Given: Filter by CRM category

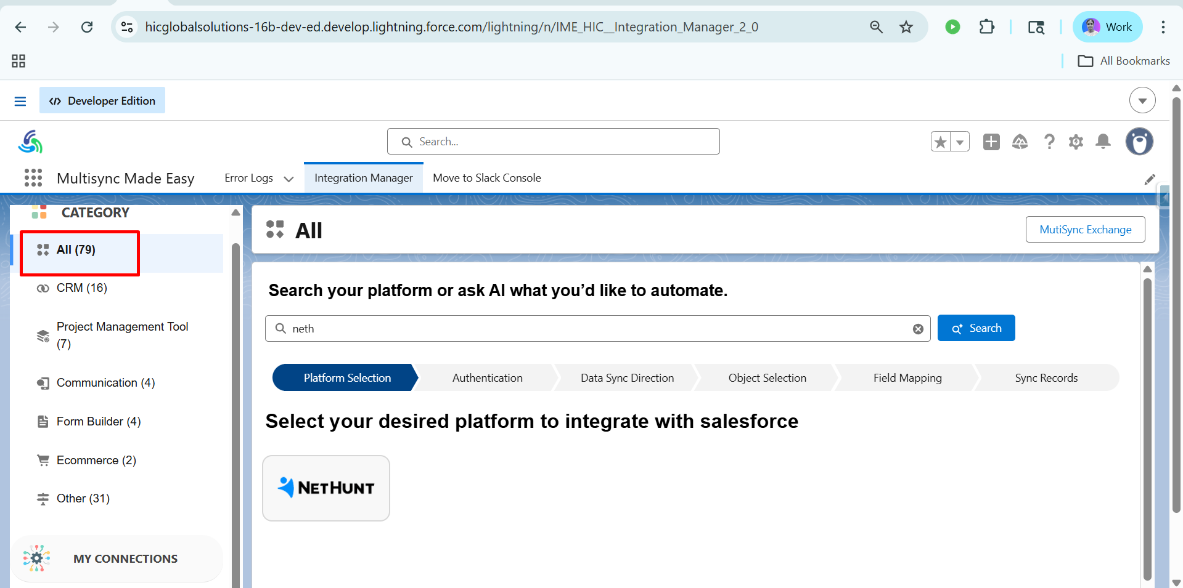Looking at the screenshot, I should click(81, 288).
